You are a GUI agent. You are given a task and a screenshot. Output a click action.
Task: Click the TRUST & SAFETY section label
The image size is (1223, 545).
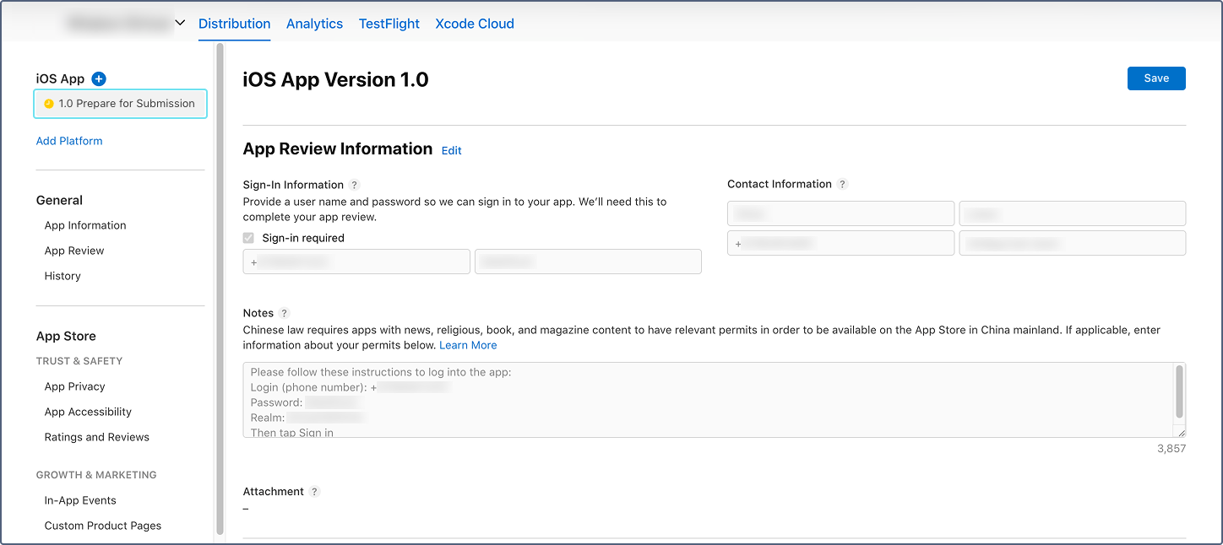79,361
